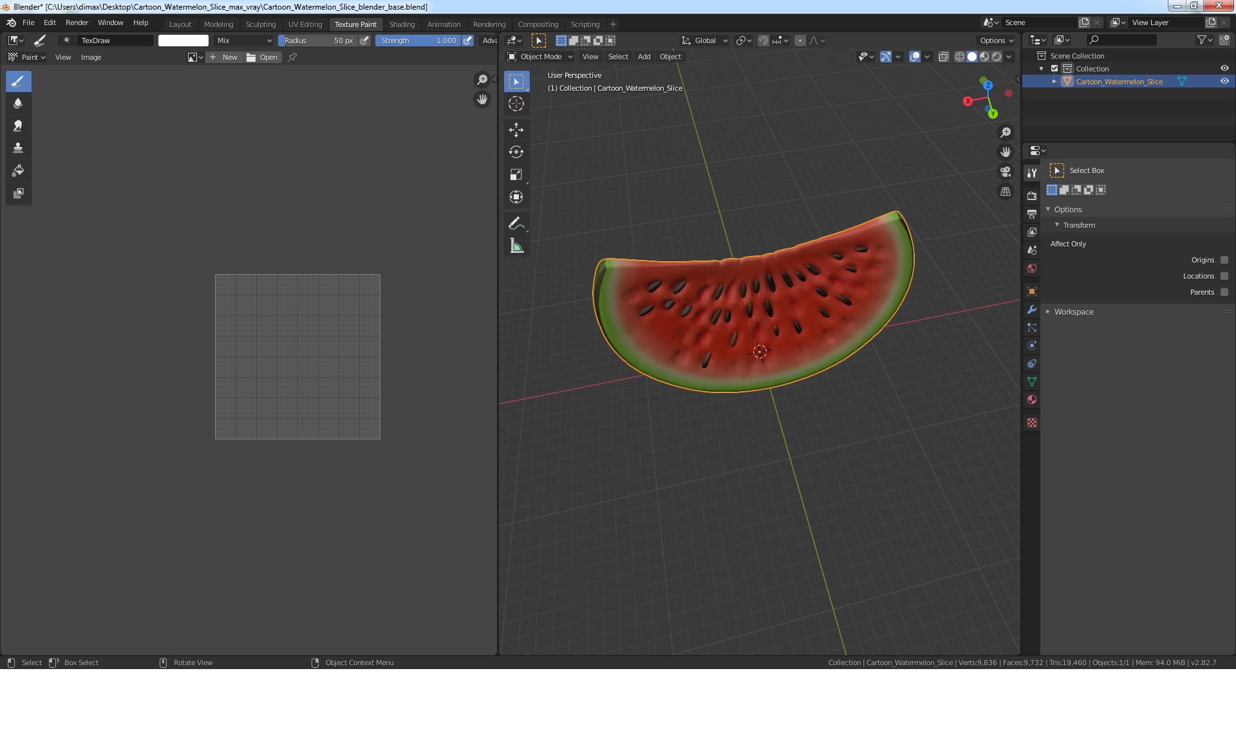Expand the Workspace panel
This screenshot has height=745, width=1236.
coord(1047,311)
